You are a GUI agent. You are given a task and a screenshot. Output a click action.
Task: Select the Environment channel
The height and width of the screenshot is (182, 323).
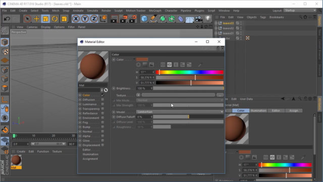click(x=91, y=118)
